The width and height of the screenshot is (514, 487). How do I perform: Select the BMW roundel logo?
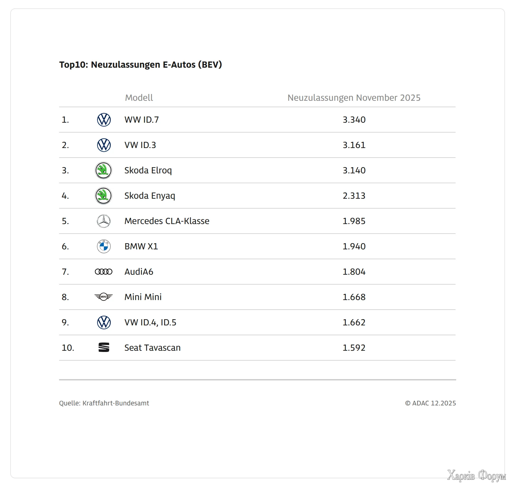click(104, 246)
